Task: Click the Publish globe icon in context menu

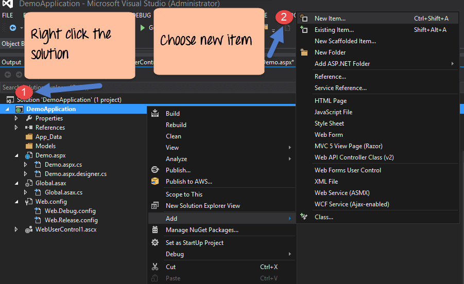Action: (x=155, y=170)
